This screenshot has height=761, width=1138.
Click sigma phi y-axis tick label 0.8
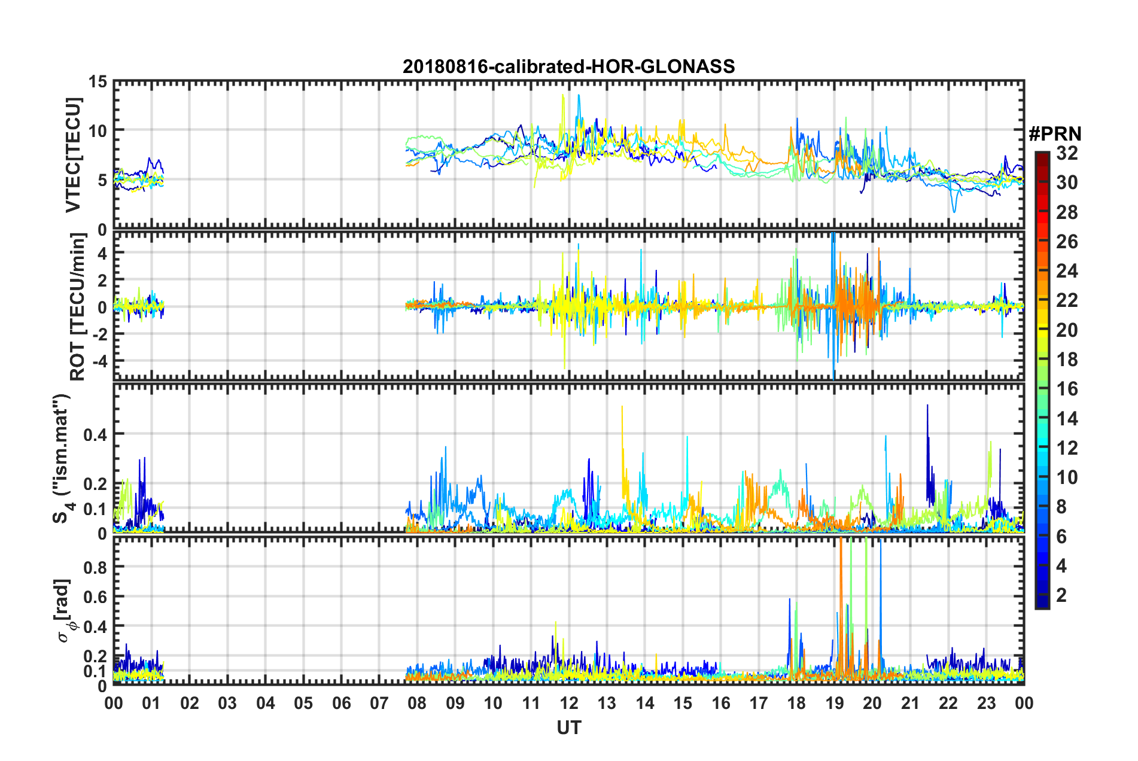pos(95,567)
